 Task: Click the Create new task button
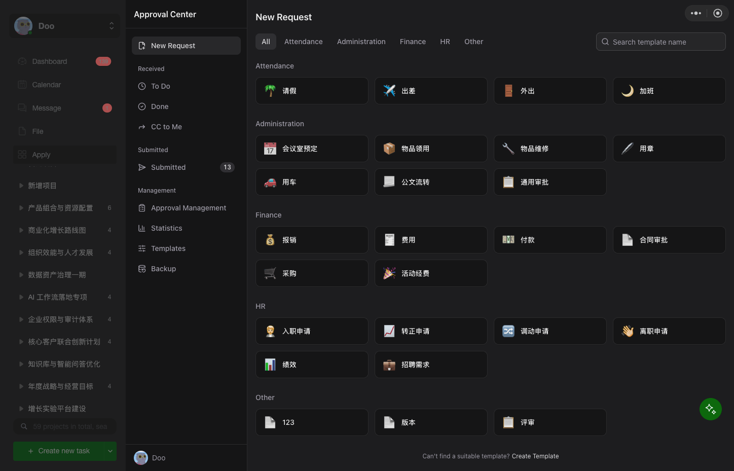pyautogui.click(x=59, y=451)
